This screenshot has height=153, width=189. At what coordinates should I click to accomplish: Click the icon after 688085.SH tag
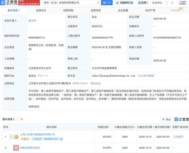61,139
